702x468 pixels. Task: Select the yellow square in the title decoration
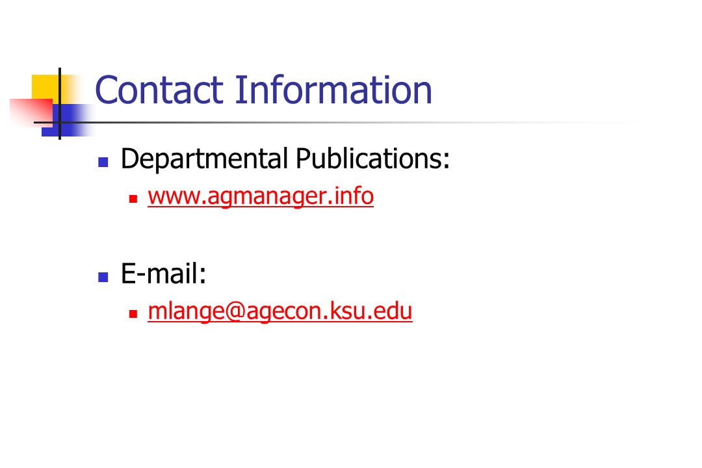click(x=45, y=87)
